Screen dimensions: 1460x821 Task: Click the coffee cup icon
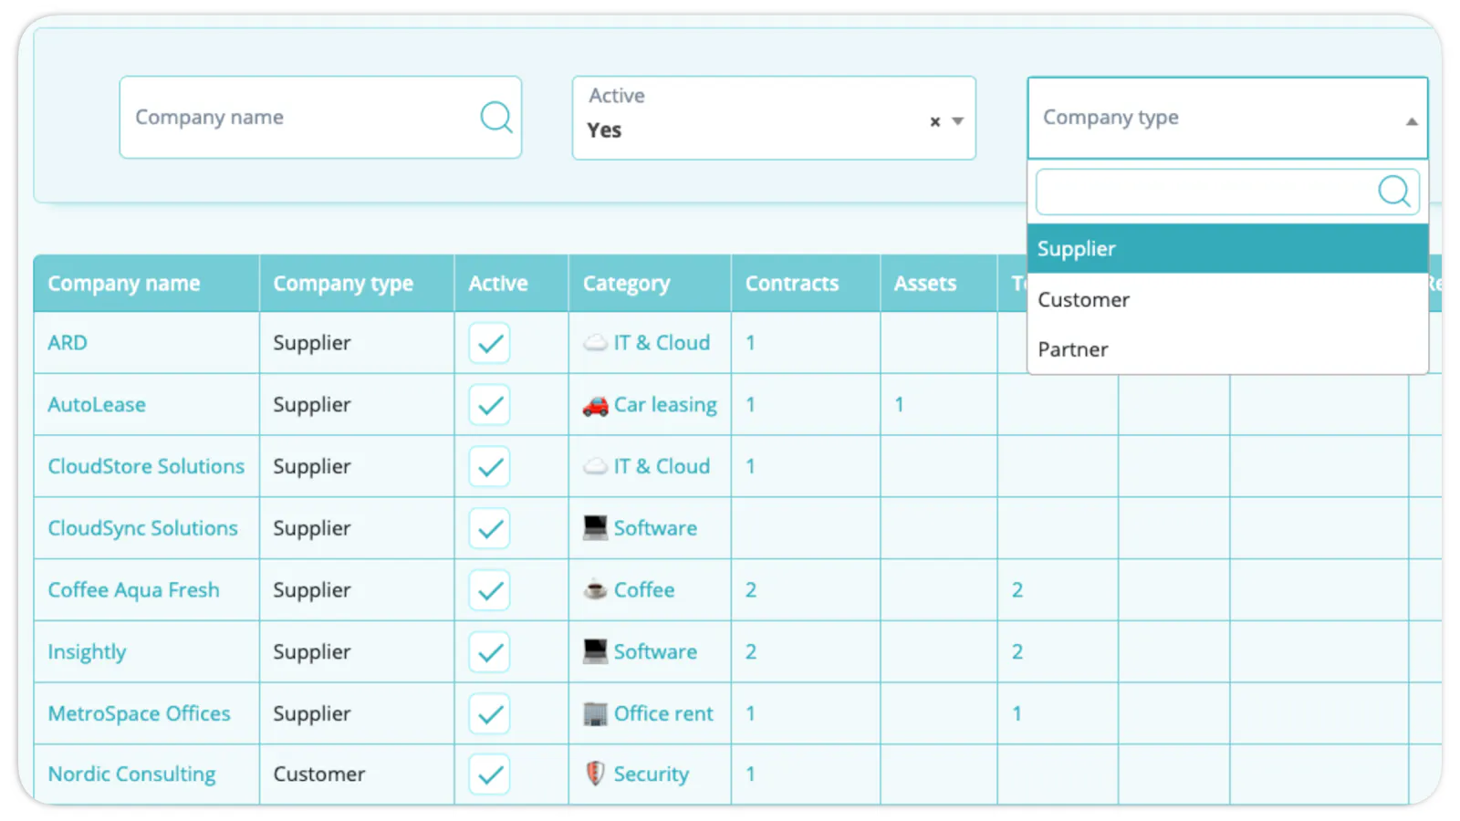pyautogui.click(x=595, y=590)
